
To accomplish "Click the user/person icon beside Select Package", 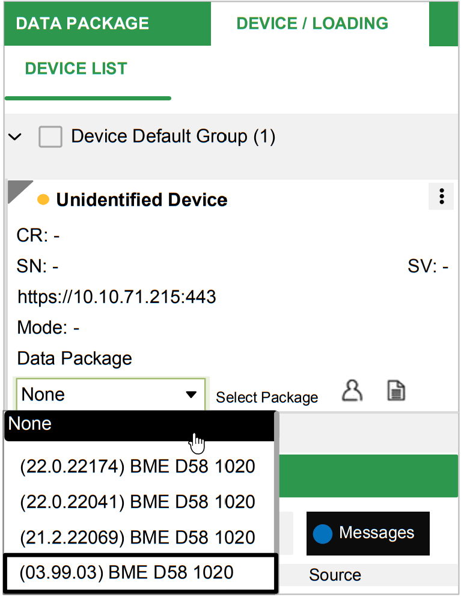I will coord(352,391).
